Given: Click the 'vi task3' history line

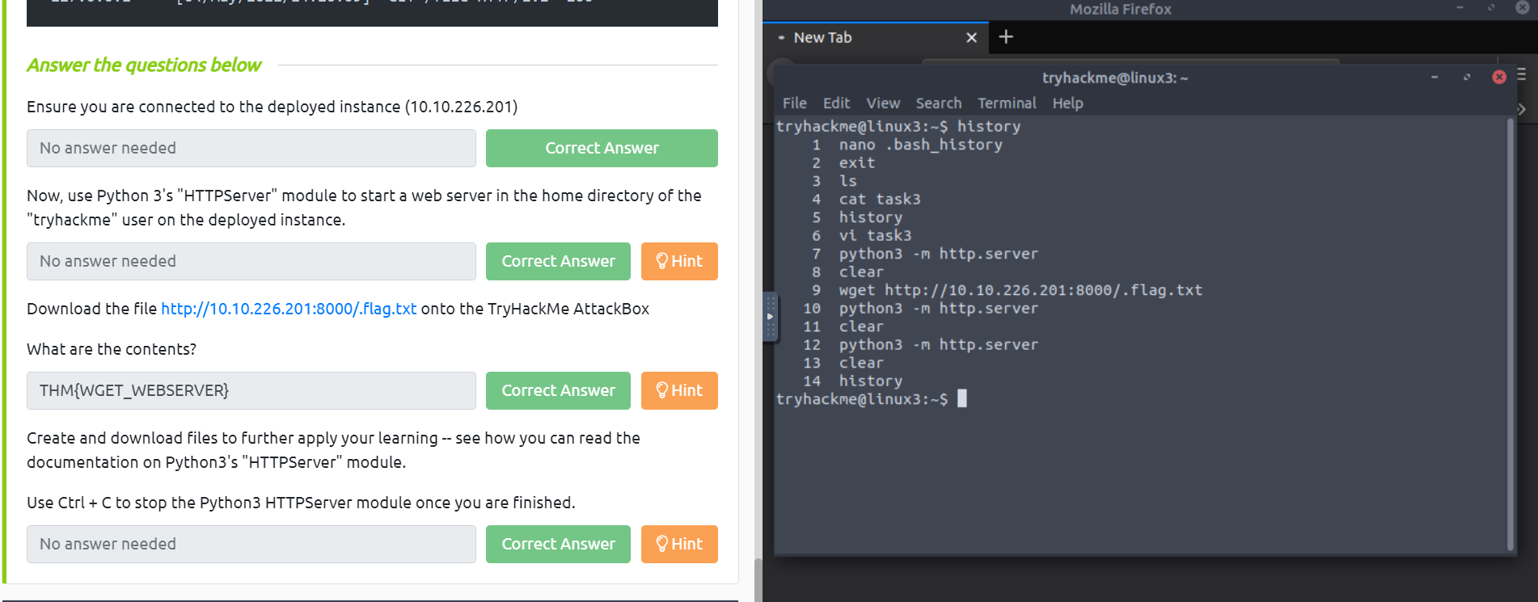Looking at the screenshot, I should [x=875, y=235].
